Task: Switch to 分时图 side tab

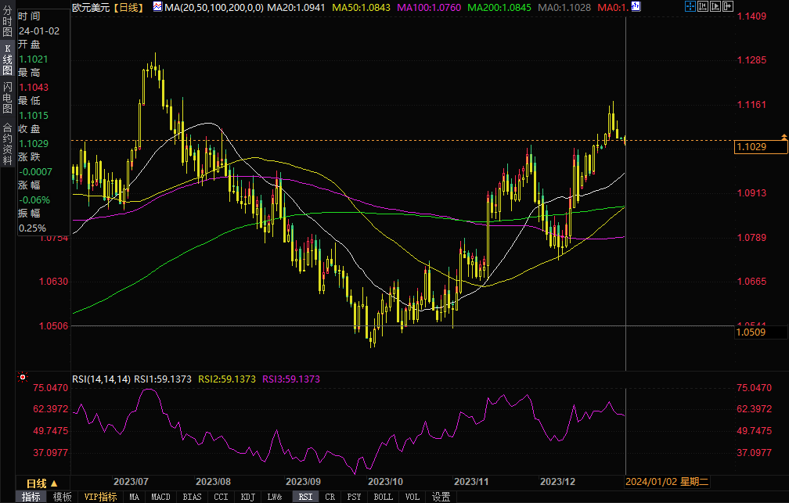Action: pos(7,22)
